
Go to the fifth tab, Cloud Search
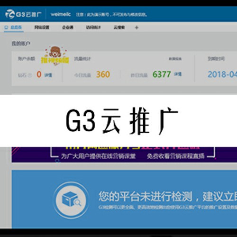119,27
